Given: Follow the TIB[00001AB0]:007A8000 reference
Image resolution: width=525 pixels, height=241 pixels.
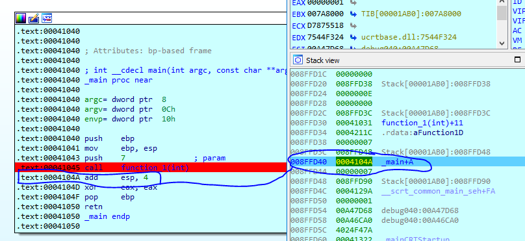Looking at the screenshot, I should point(411,14).
